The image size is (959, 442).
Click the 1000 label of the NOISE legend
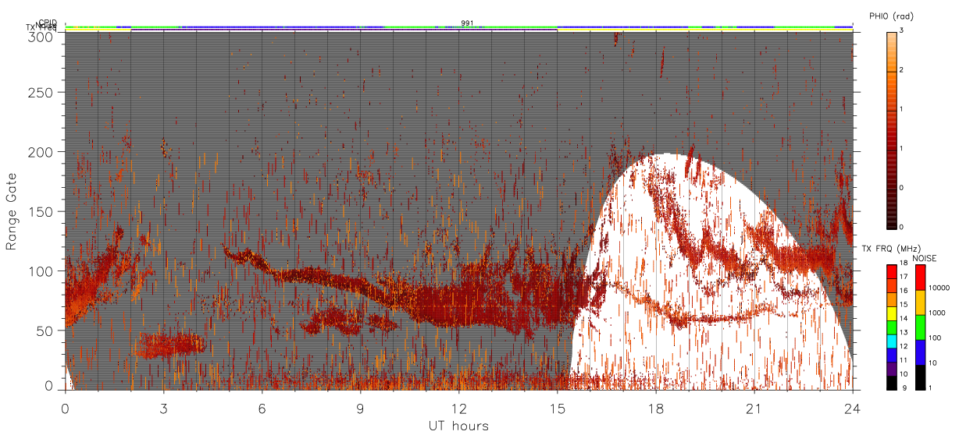[x=937, y=313]
